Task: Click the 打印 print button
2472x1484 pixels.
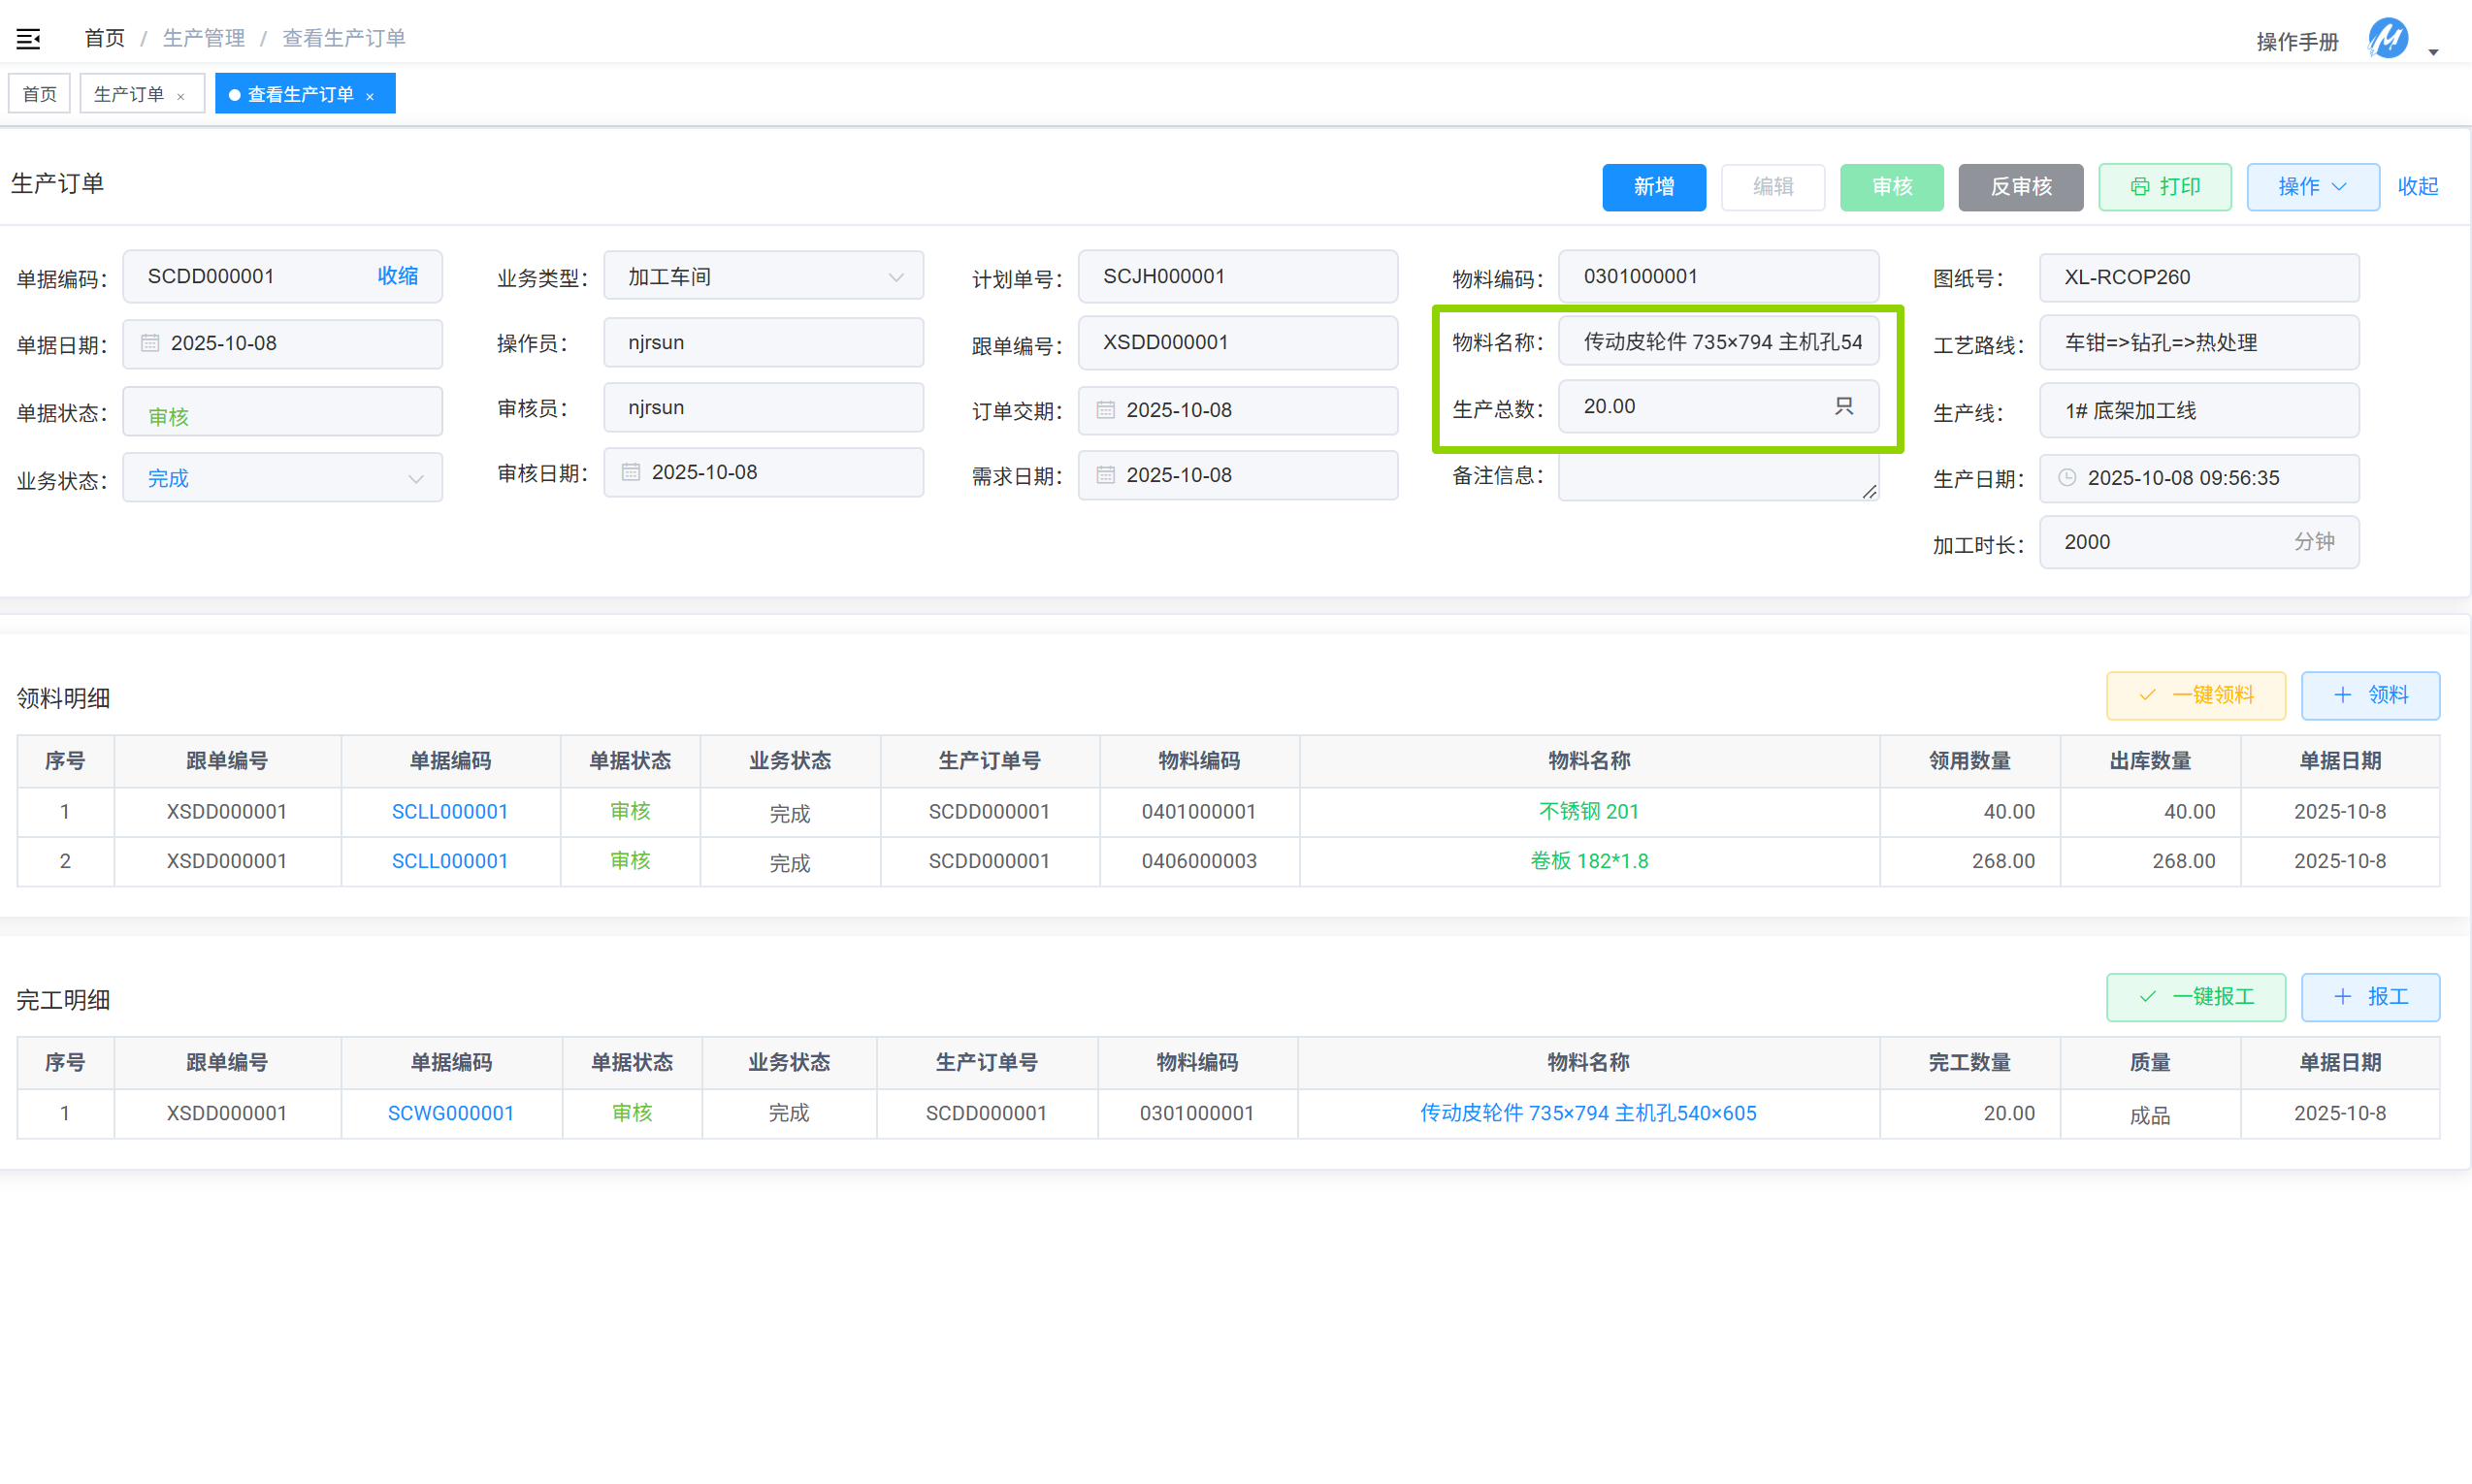Action: pos(2164,187)
